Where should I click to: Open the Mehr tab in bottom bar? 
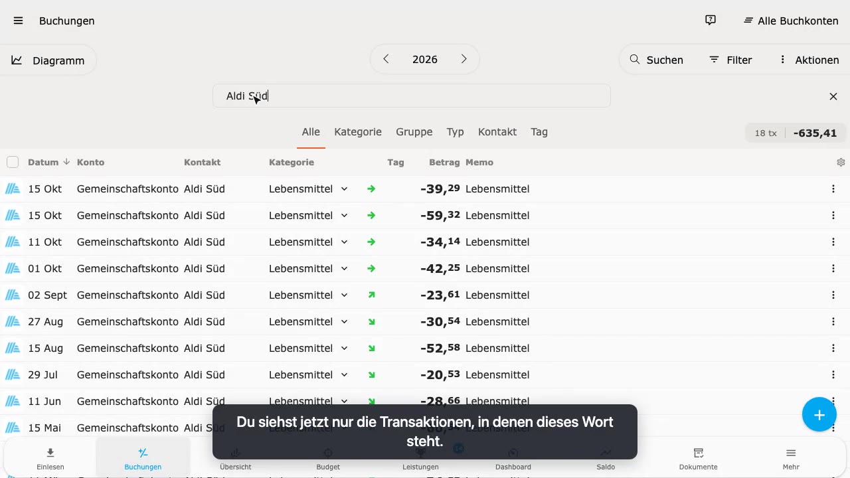(791, 459)
